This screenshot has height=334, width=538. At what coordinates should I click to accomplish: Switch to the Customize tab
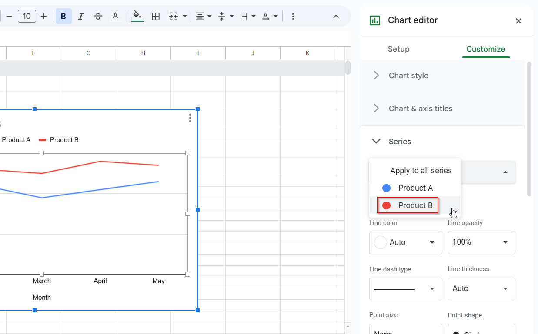pos(486,49)
